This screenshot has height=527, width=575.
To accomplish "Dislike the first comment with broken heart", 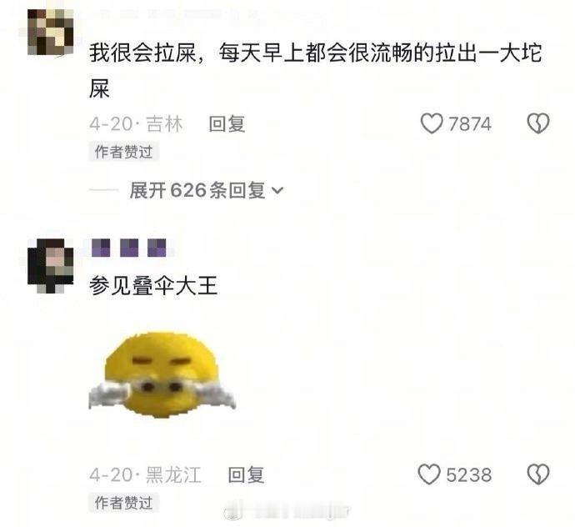I will 538,123.
